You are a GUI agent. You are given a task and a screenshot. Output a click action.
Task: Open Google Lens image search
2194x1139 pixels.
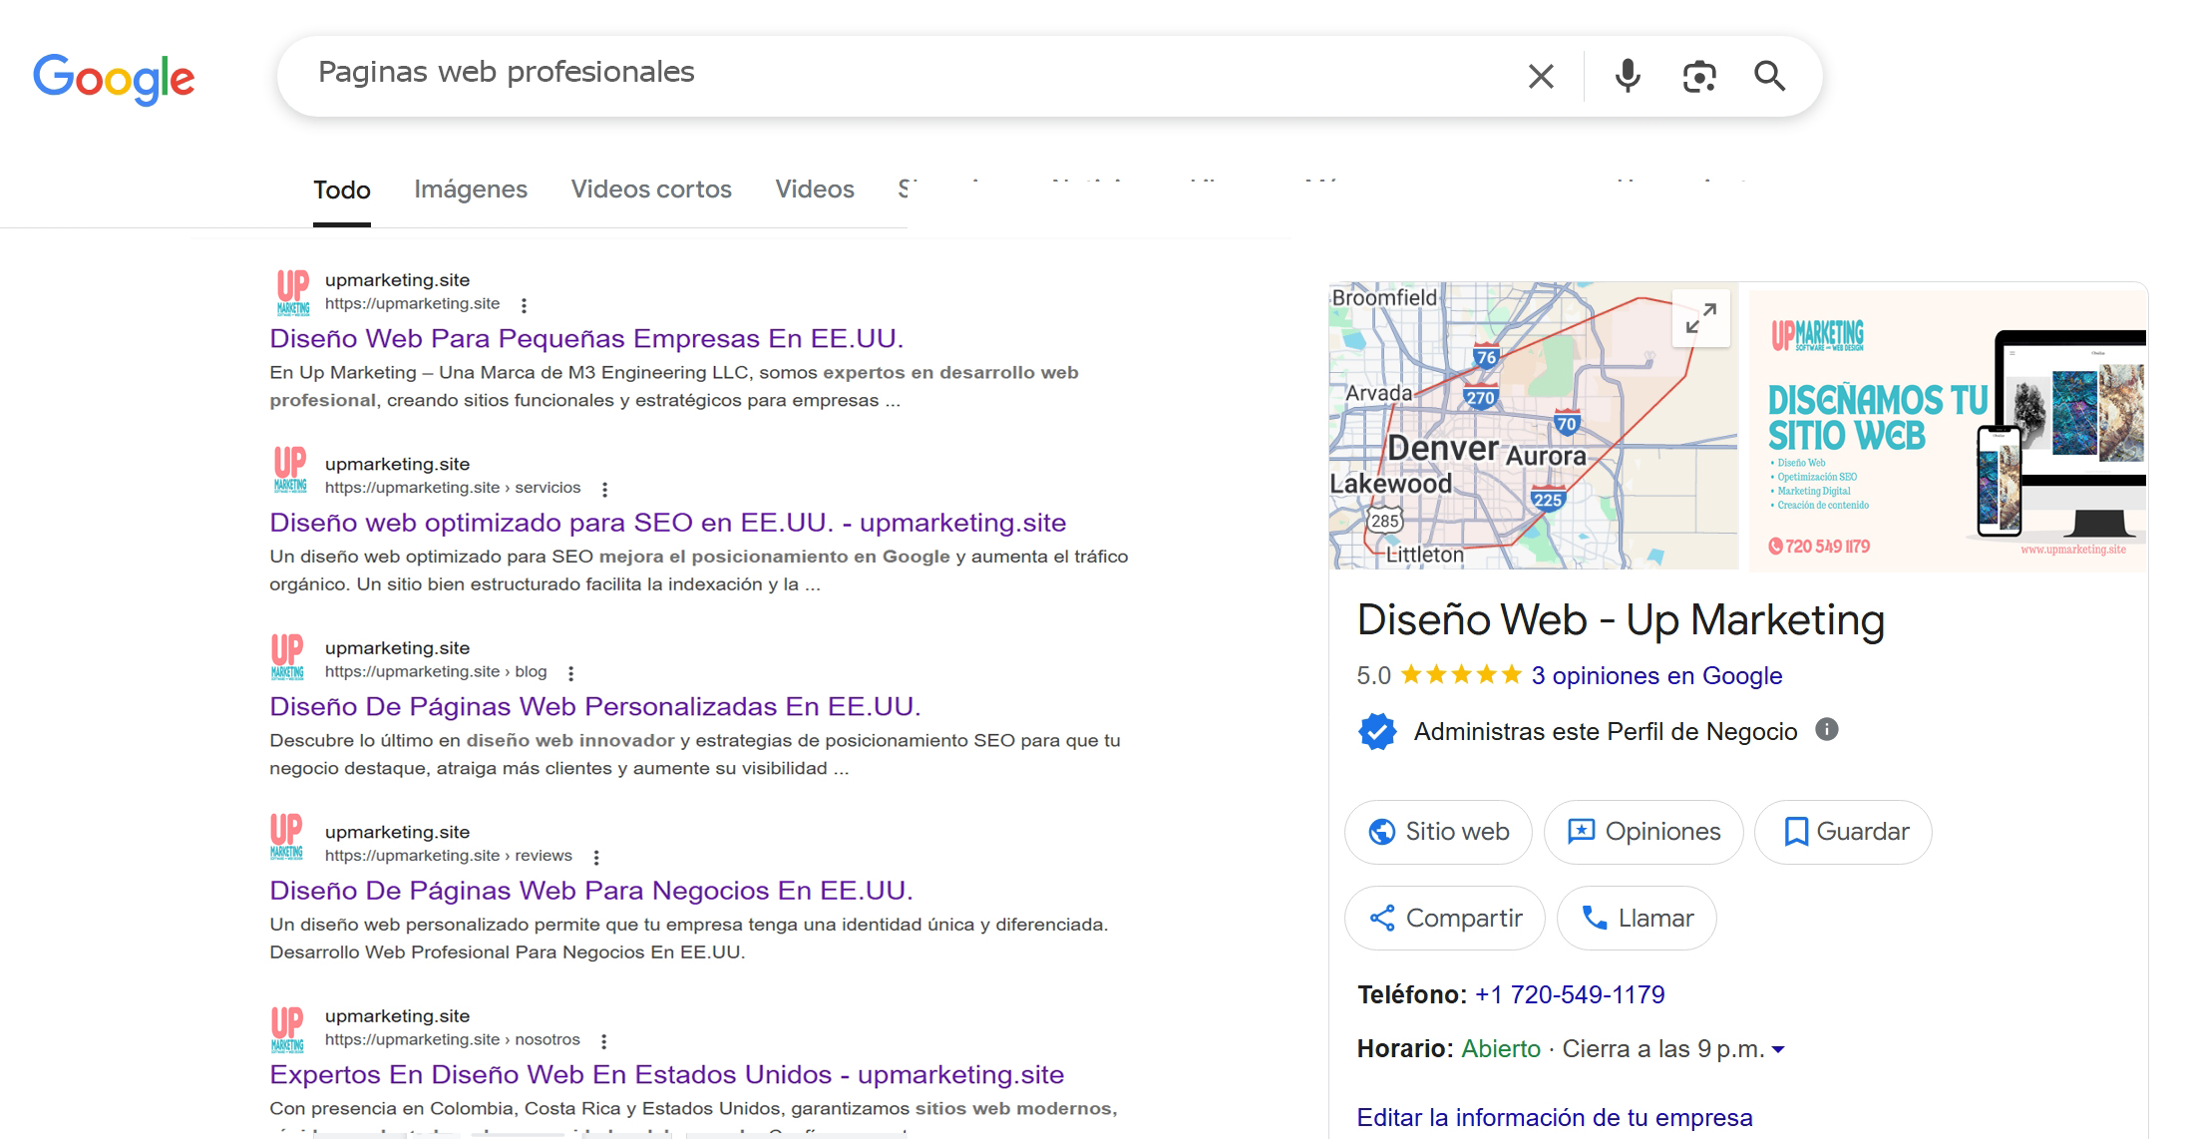pos(1699,76)
